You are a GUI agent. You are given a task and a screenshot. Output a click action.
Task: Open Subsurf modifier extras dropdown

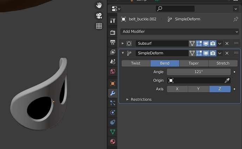point(220,44)
